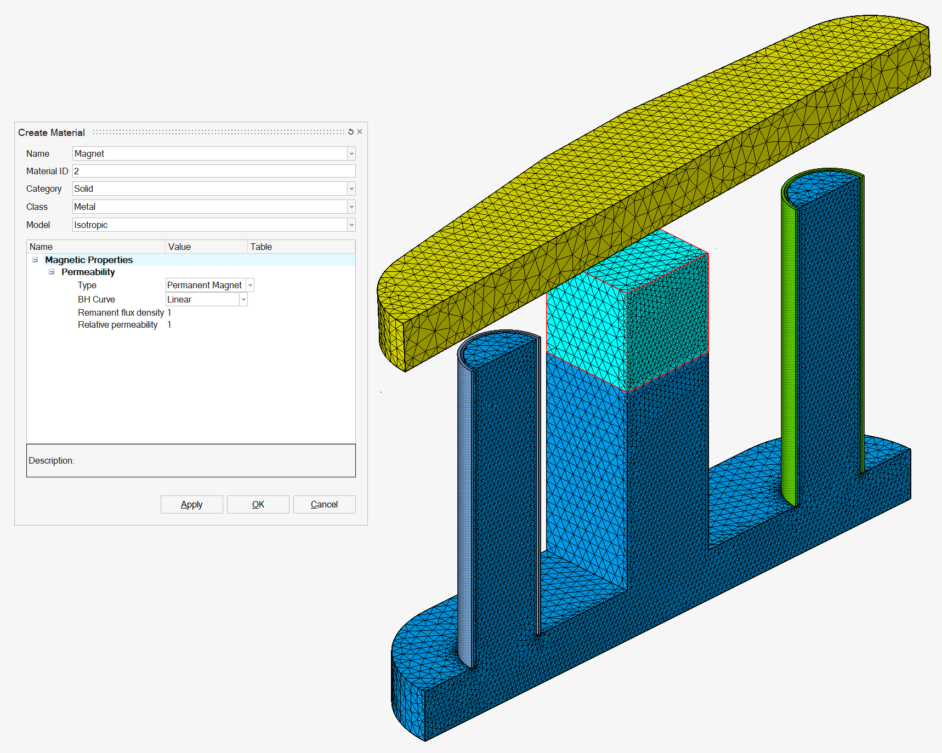Close the Create Material dialog

coord(360,132)
